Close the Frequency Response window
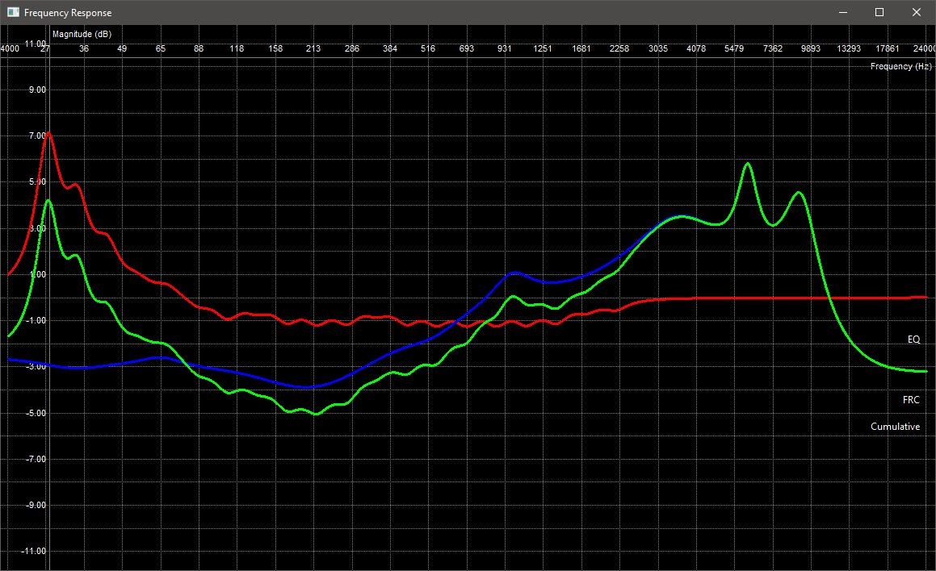Screen dimensions: 936x571 click(x=916, y=12)
